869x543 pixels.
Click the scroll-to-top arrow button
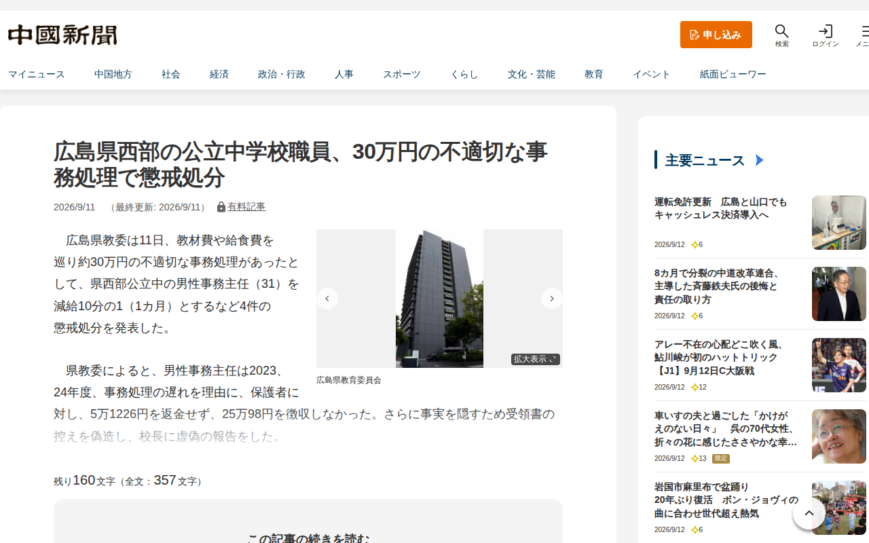(809, 513)
